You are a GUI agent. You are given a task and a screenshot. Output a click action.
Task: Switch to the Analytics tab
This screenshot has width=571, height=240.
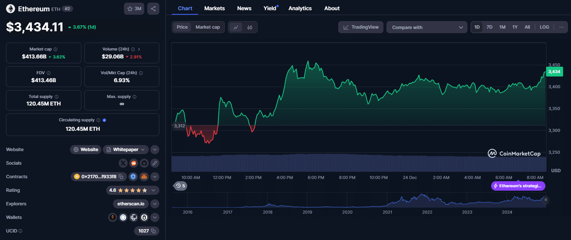300,8
